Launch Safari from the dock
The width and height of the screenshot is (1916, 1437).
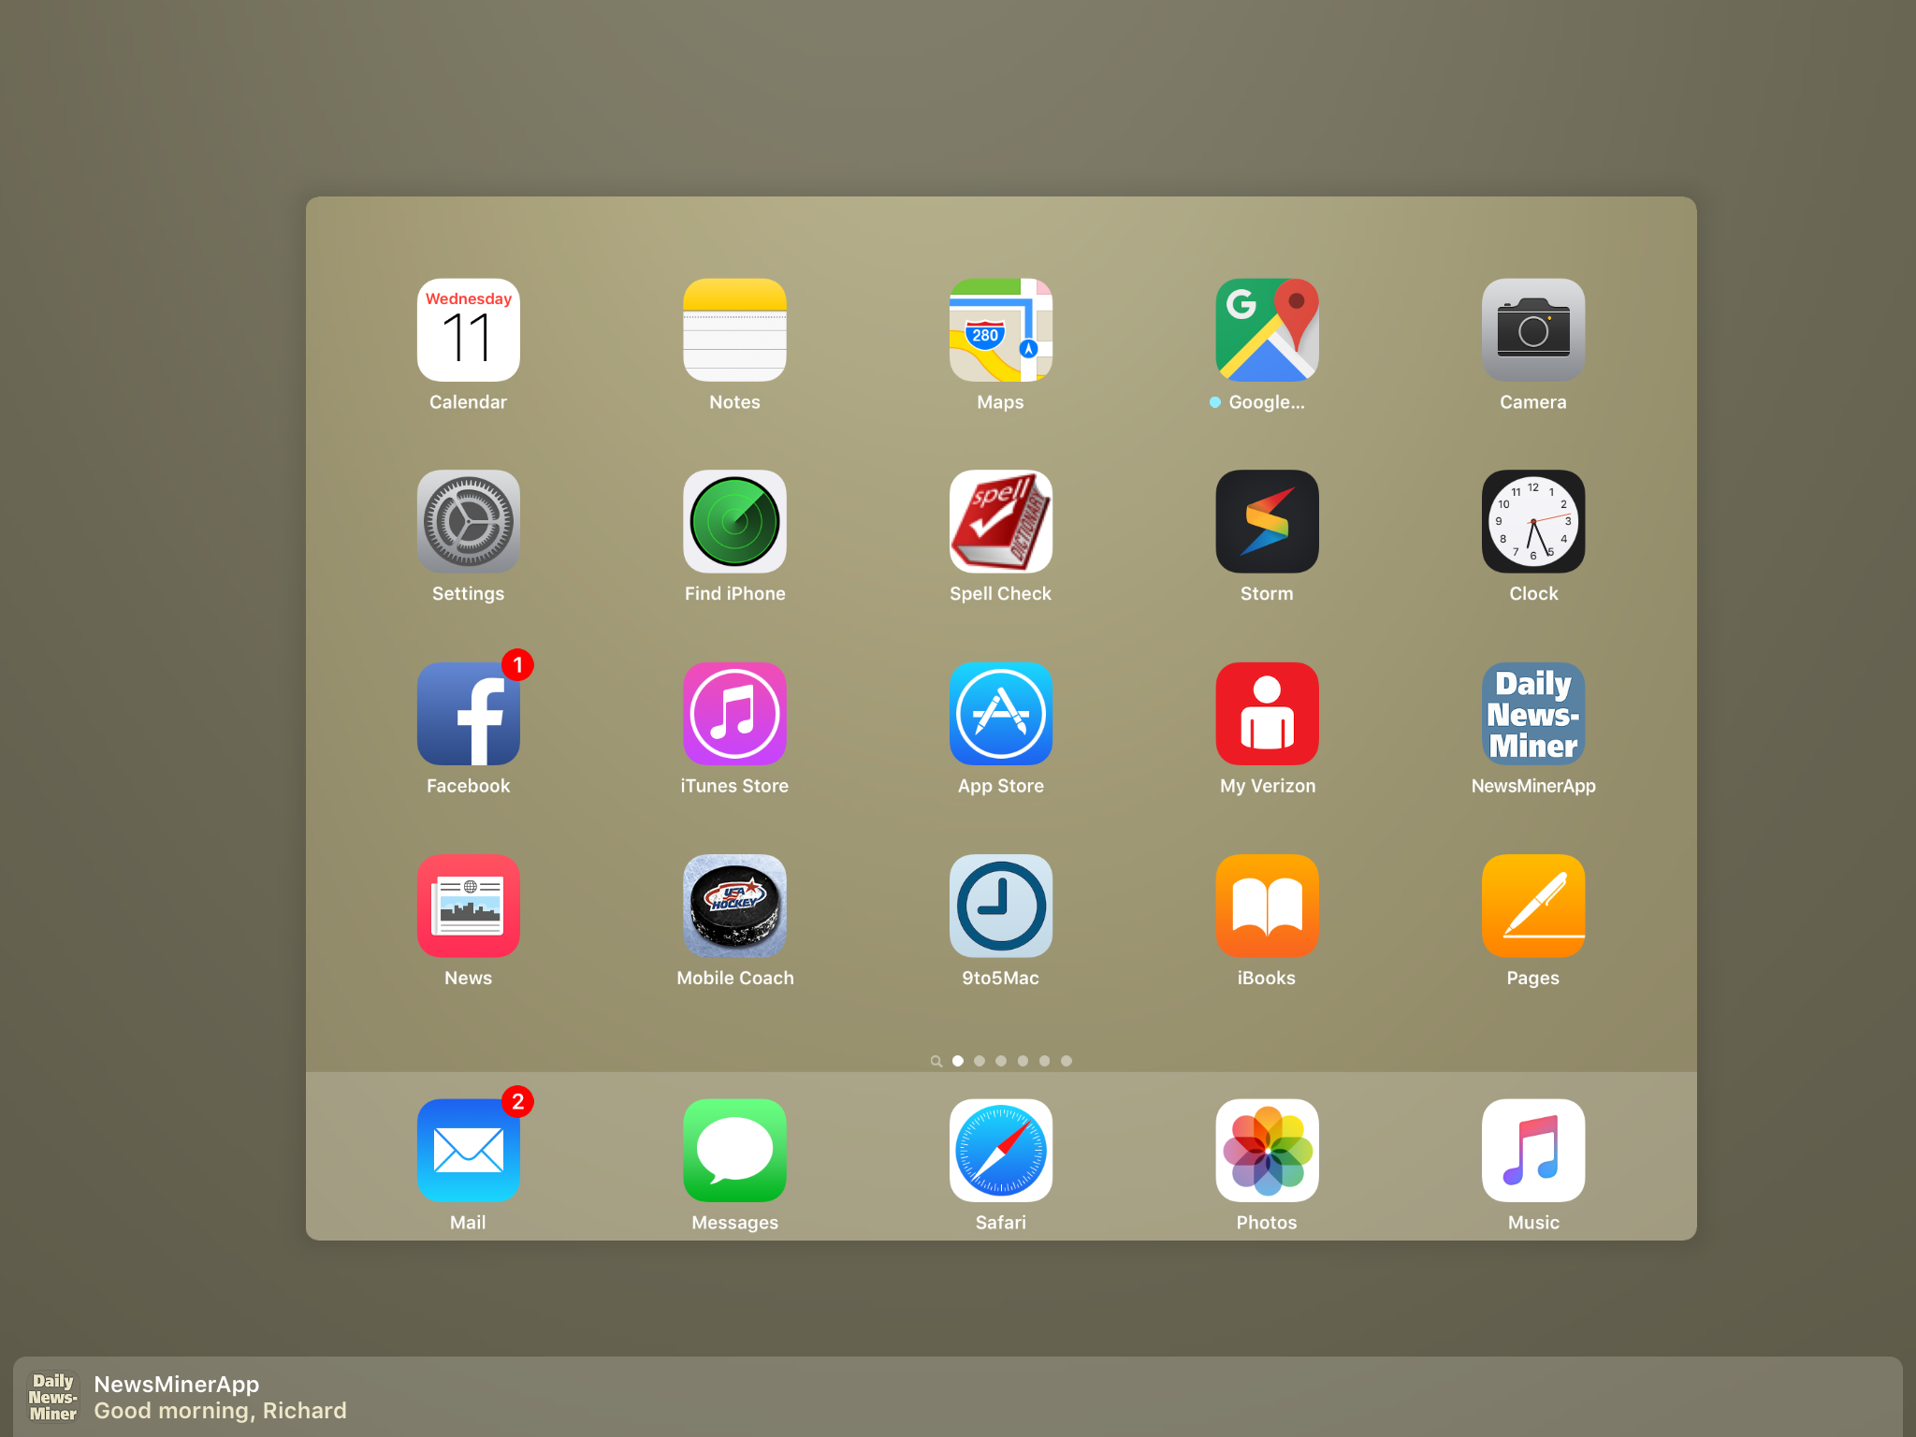point(1000,1150)
